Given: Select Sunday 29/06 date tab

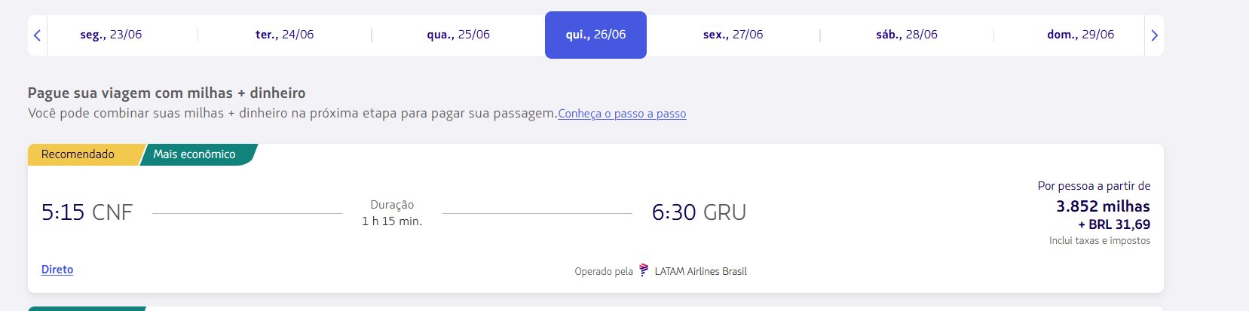Looking at the screenshot, I should tap(1080, 35).
